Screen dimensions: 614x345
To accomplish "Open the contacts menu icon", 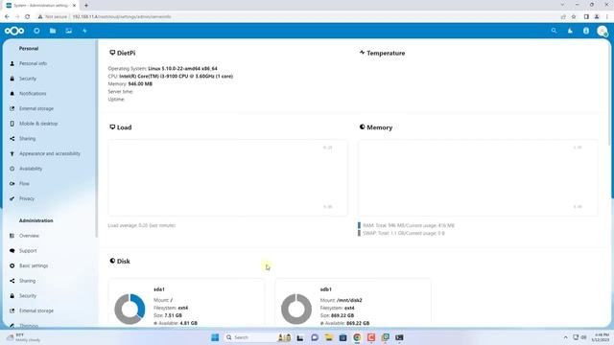I will [x=586, y=31].
